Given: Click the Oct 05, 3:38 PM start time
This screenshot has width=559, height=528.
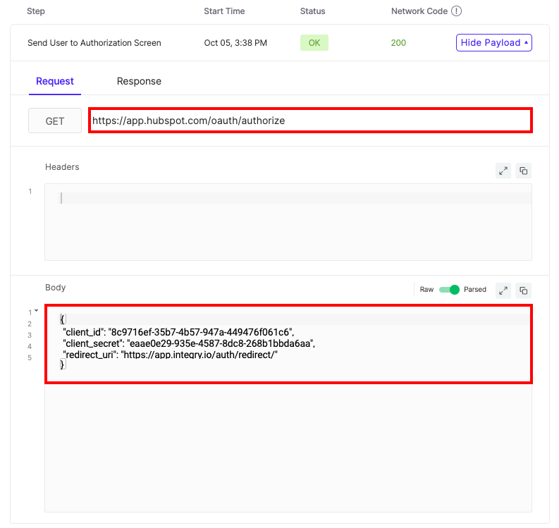Looking at the screenshot, I should pyautogui.click(x=235, y=43).
